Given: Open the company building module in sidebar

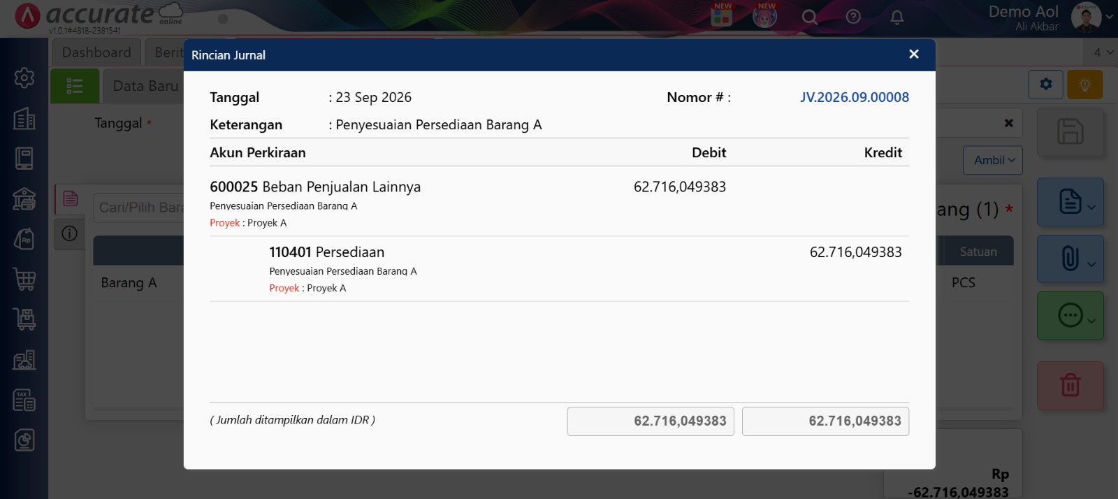Looking at the screenshot, I should [x=24, y=118].
